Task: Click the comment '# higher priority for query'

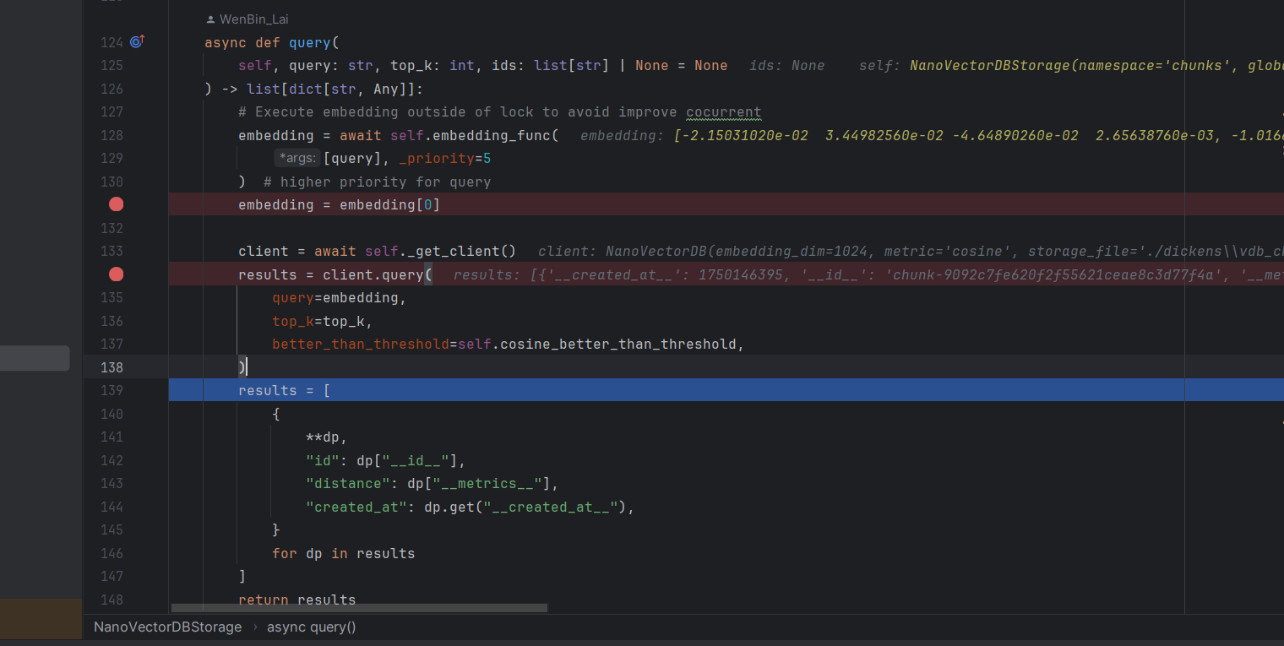Action: (377, 182)
